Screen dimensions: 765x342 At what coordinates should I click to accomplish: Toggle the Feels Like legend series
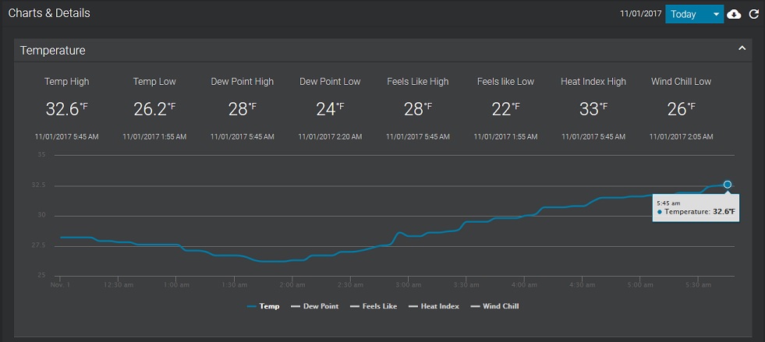379,306
